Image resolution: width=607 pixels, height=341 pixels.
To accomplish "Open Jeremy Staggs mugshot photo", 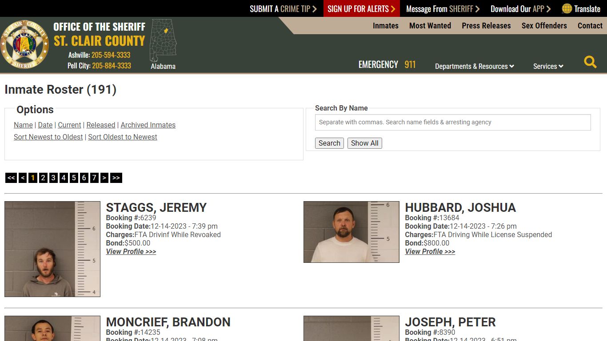I will 52,249.
